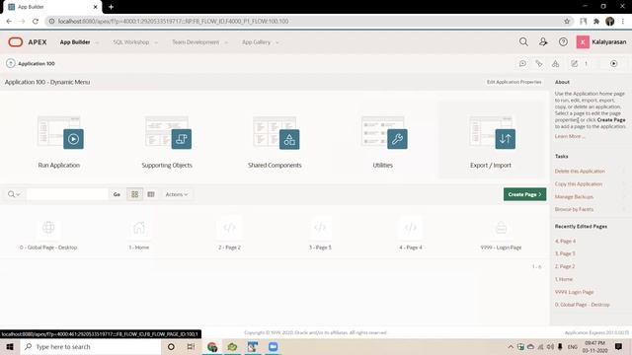Open the Utilities tile
Viewport: 632px width, 355px height.
coord(383,141)
